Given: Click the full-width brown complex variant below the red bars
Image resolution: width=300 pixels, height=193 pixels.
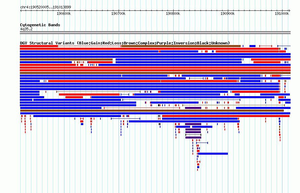Looking at the screenshot, I should 155,73.
